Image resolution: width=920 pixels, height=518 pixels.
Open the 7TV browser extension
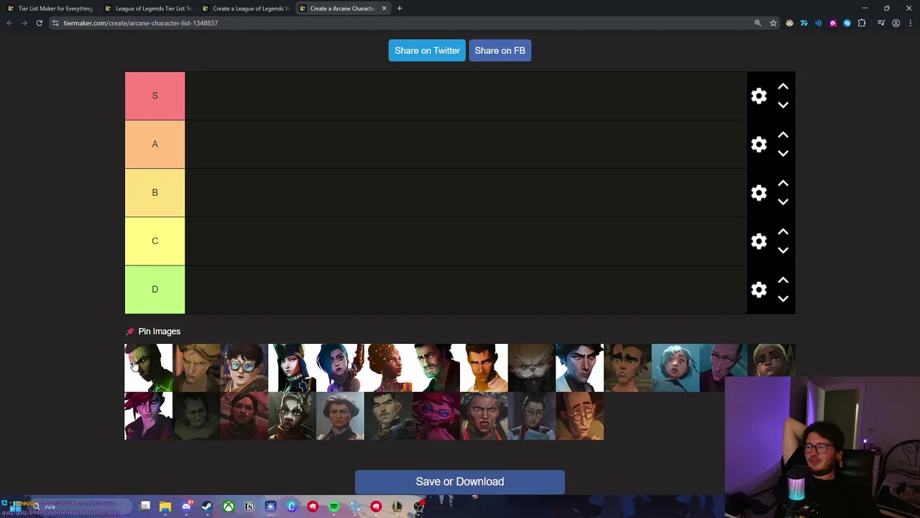pyautogui.click(x=804, y=23)
